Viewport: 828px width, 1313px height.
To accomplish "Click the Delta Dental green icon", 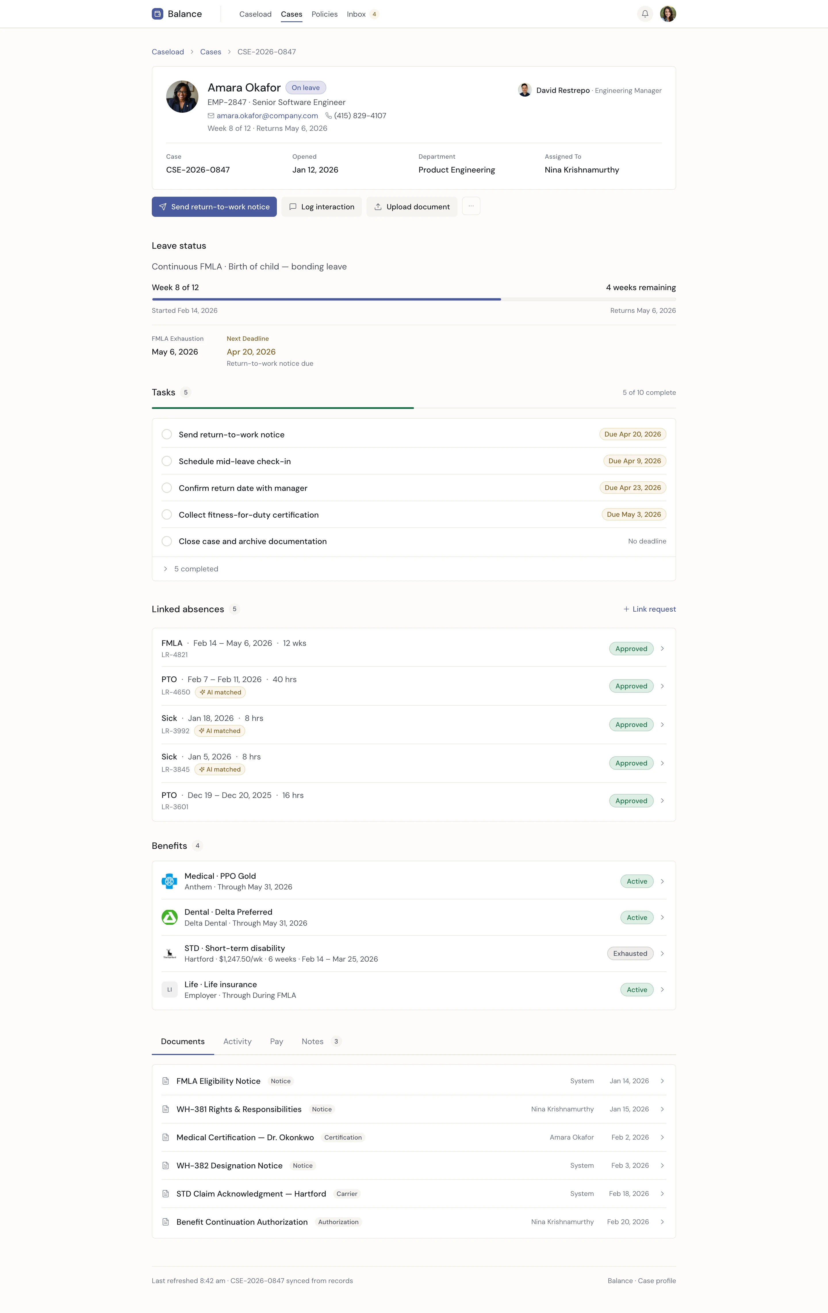I will 170,917.
